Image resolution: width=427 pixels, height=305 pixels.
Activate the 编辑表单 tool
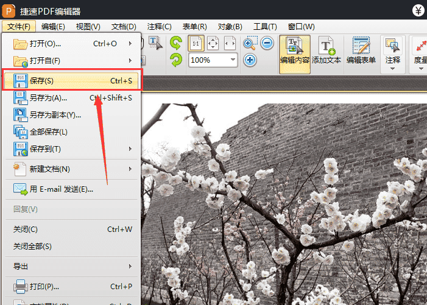coord(361,51)
